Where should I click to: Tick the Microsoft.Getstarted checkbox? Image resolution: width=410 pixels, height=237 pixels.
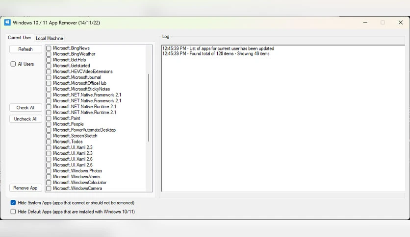click(49, 66)
